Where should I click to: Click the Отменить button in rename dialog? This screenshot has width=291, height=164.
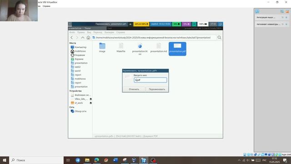(x=134, y=89)
